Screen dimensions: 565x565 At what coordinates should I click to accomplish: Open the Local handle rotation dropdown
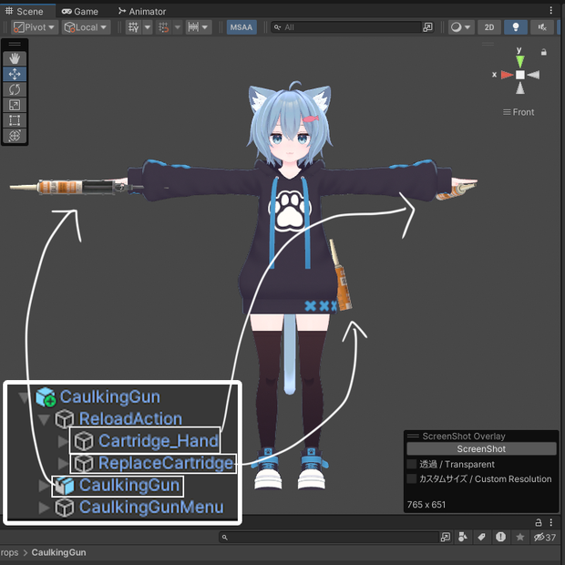[x=87, y=27]
